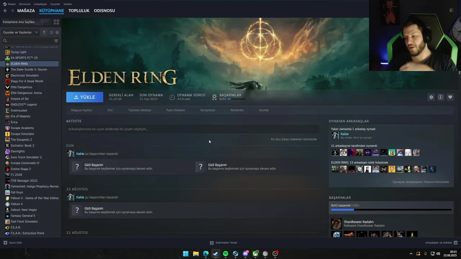This screenshot has height=259, width=461.
Task: Open Topluluk Merkezi
Action: click(140, 110)
